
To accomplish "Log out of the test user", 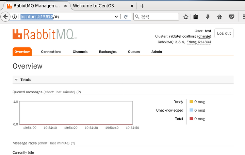I will pos(224,33).
